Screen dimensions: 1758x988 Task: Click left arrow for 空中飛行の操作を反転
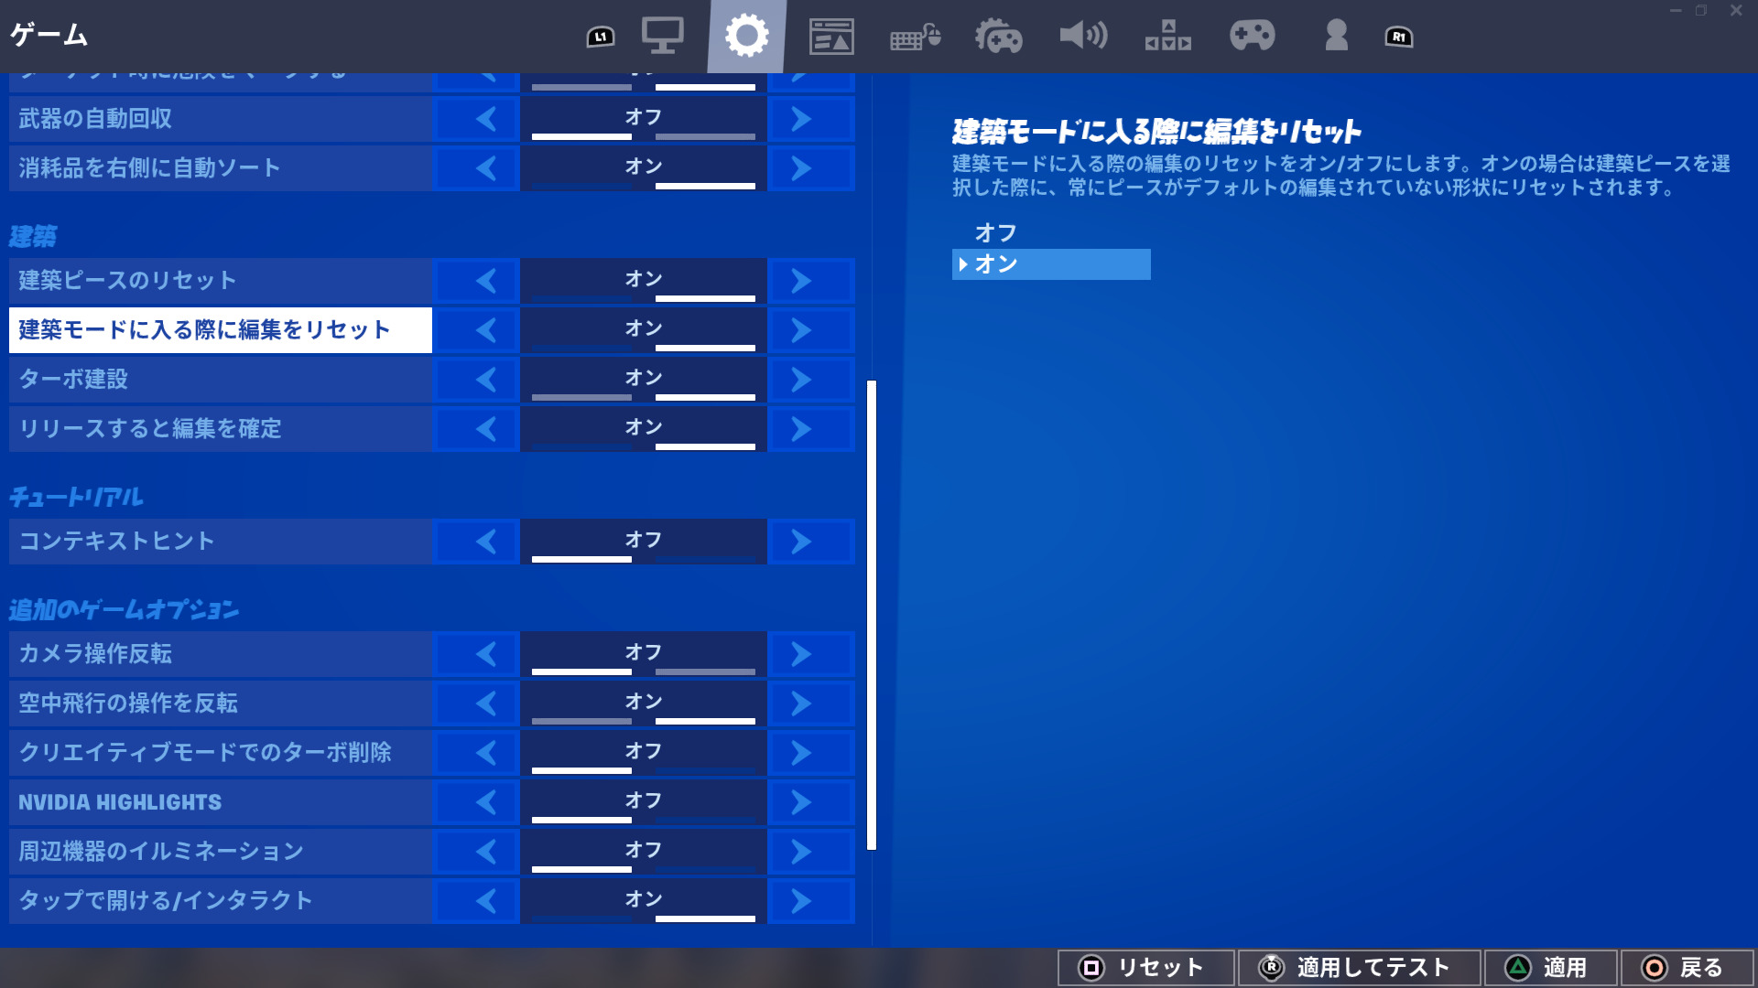coord(477,703)
